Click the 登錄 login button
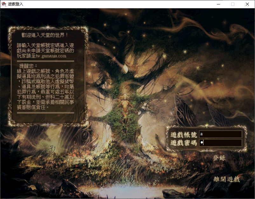The width and height of the screenshot is (255, 199). (219, 158)
